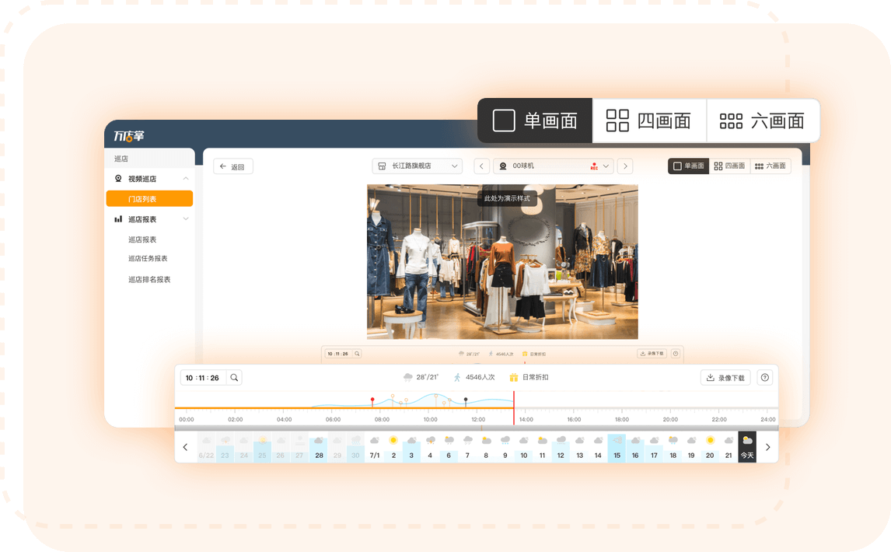
Task: Open the 长江路旗舰店 store dropdown
Action: point(417,166)
